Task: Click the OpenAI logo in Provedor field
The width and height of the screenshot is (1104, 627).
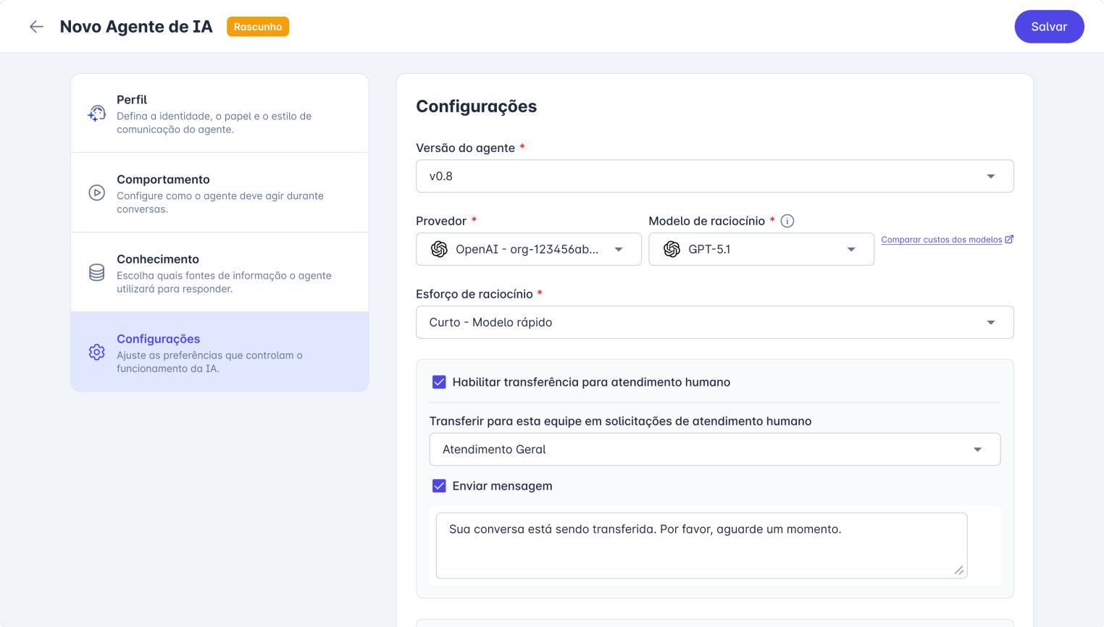Action: 439,249
